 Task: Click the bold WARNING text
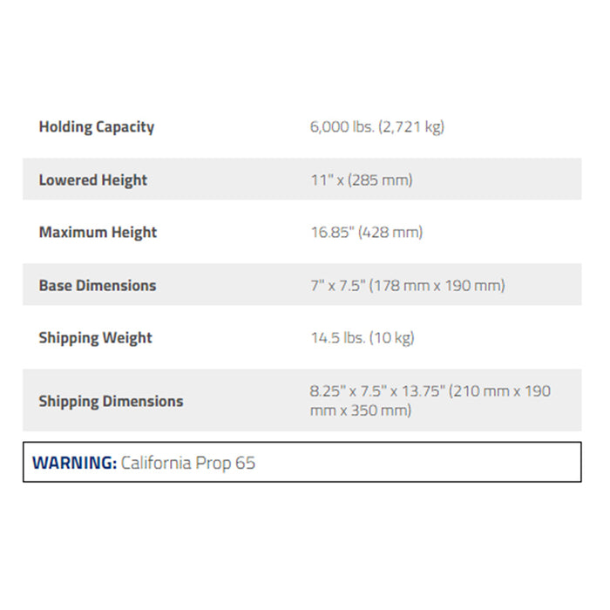click(73, 463)
